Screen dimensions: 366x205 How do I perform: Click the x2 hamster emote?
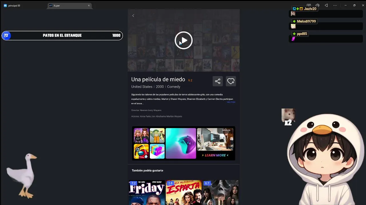point(288,117)
